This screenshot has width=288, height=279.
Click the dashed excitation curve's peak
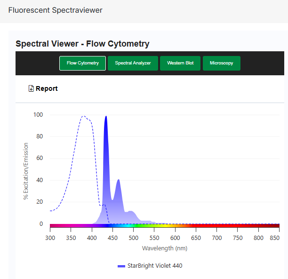pos(83,116)
